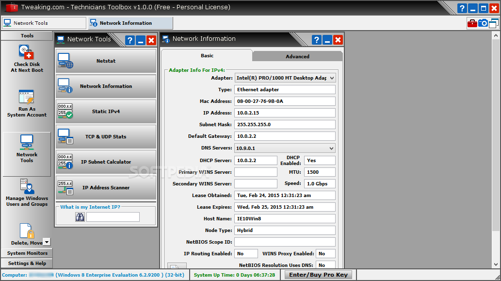Screen dimensions: 501x281
Task: Click NetBIOS Resolution Uses DNS value field
Action: (325, 264)
